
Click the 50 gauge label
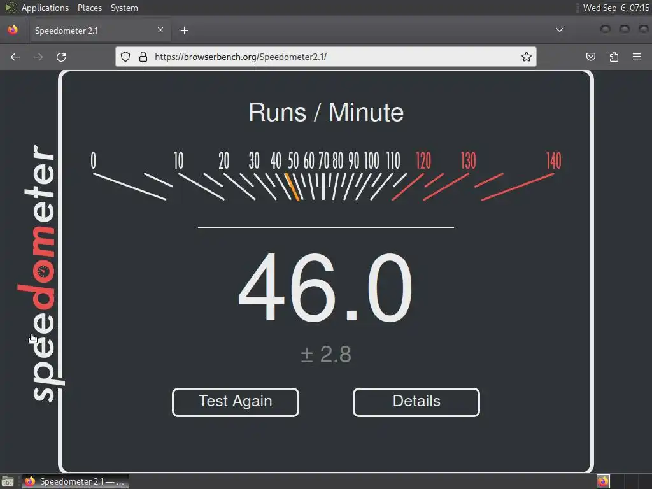(294, 160)
